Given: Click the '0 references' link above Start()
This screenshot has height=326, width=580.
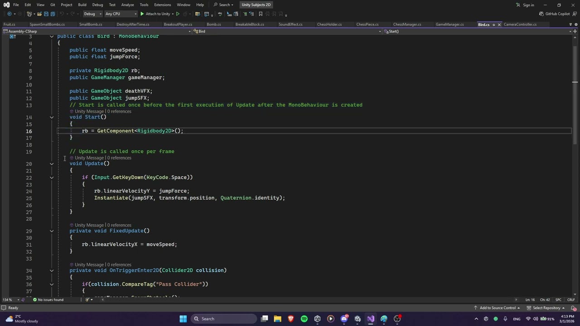Looking at the screenshot, I should 119,111.
